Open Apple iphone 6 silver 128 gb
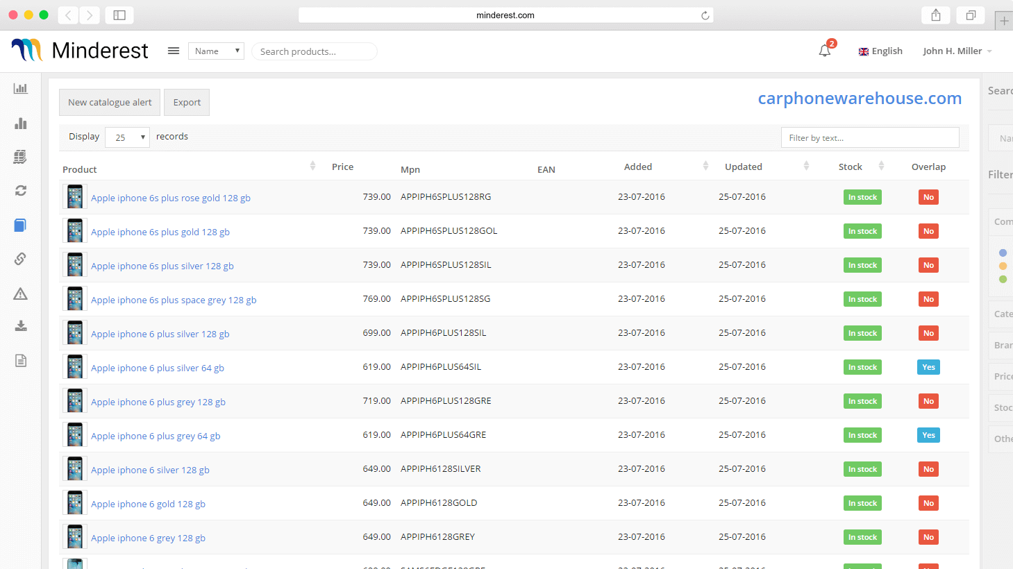Viewport: 1013px width, 569px height. [150, 470]
